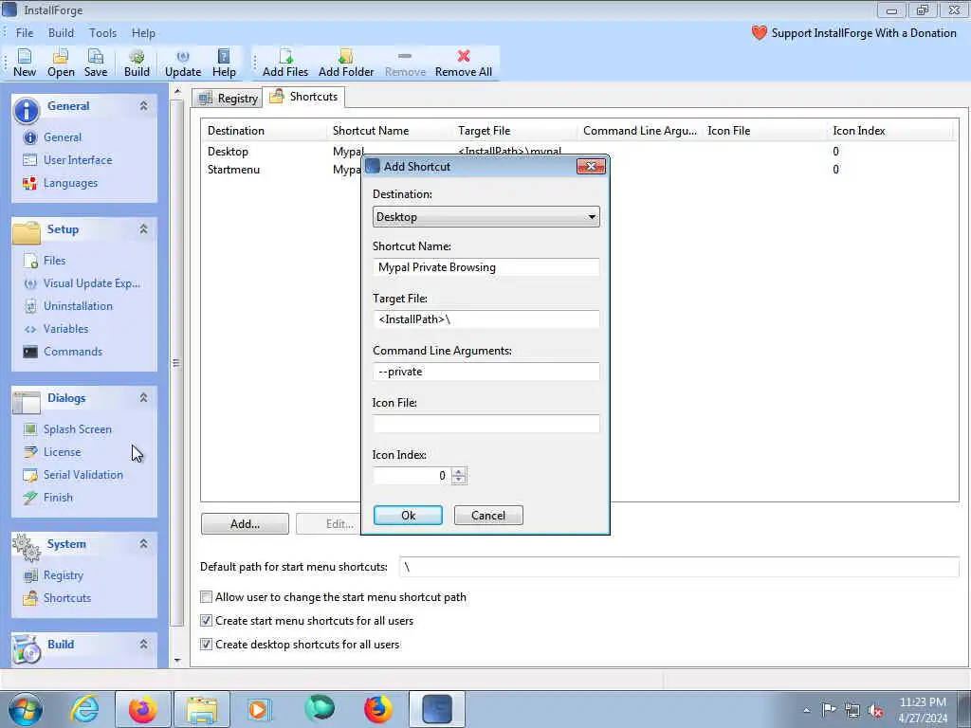The height and width of the screenshot is (728, 971).
Task: Launch Internet Explorer from taskbar
Action: click(x=84, y=709)
